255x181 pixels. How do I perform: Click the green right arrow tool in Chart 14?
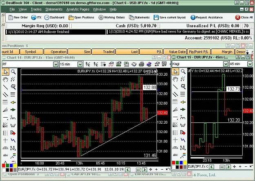13,110
